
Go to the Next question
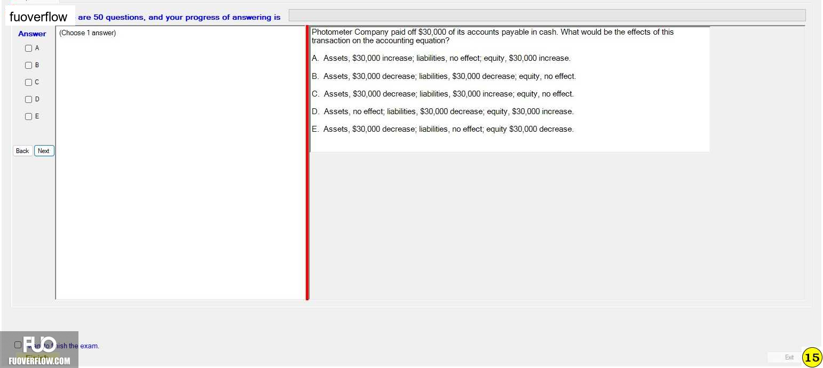(x=44, y=151)
